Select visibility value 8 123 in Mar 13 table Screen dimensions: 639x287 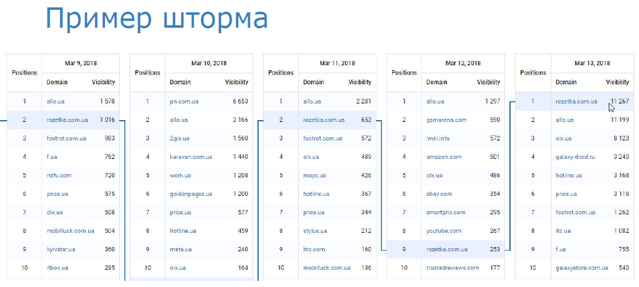(621, 138)
